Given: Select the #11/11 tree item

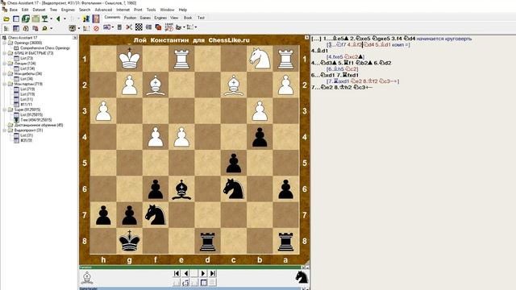Looking at the screenshot, I should click(x=27, y=104).
